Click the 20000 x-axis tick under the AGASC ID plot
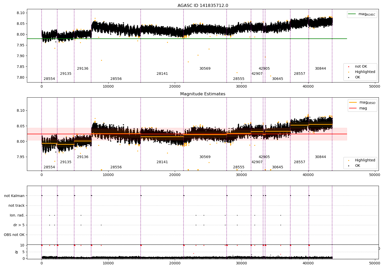Image resolution: width=385 pixels, height=269 pixels. [x=175, y=87]
